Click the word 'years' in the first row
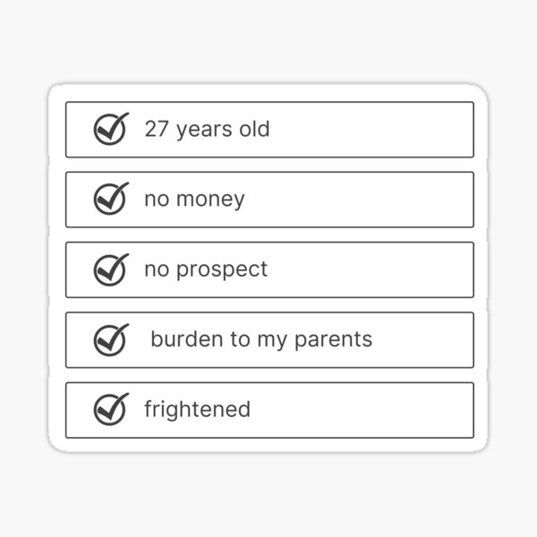Viewport: 537px width, 537px height. click(x=204, y=131)
